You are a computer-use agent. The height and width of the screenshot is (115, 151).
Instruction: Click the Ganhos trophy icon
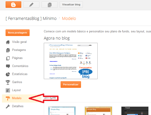(8, 82)
